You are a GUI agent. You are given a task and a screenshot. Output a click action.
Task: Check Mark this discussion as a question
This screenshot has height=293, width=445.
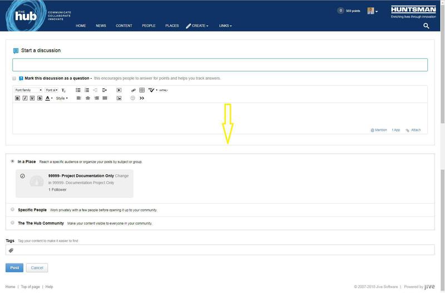click(x=14, y=78)
